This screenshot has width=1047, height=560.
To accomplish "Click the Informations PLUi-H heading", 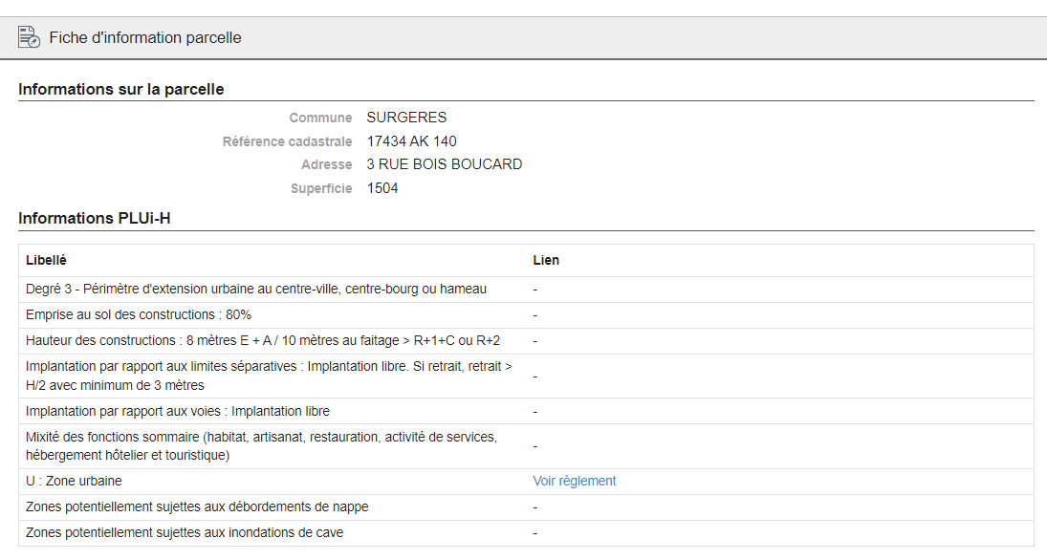I will tap(95, 219).
